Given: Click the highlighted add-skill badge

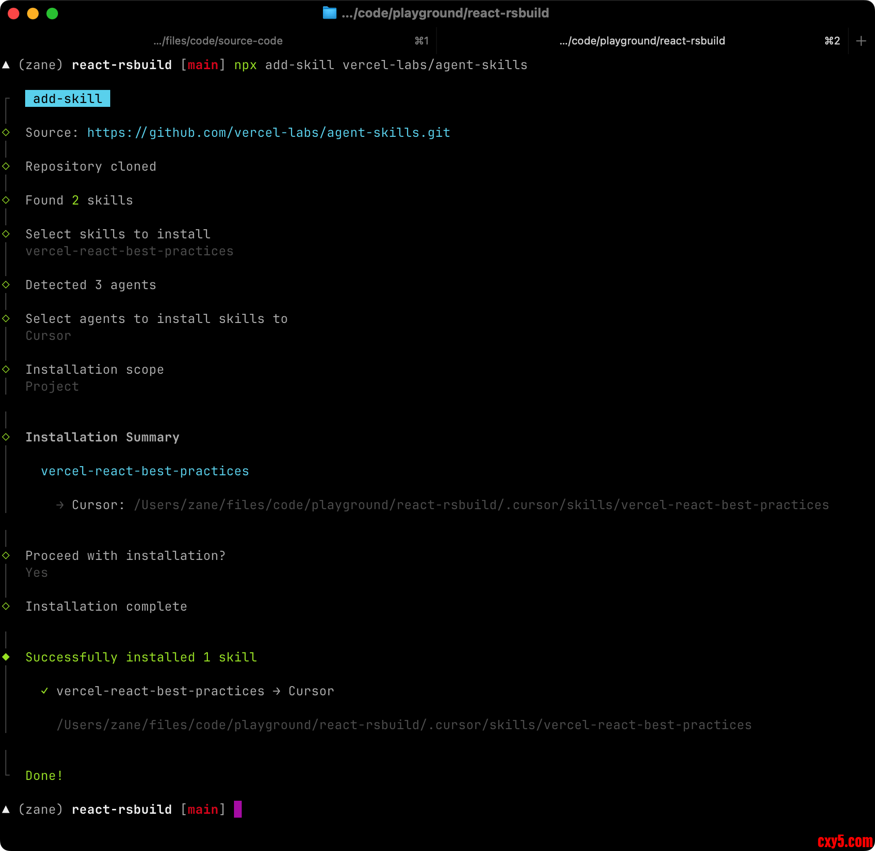Looking at the screenshot, I should (x=68, y=99).
